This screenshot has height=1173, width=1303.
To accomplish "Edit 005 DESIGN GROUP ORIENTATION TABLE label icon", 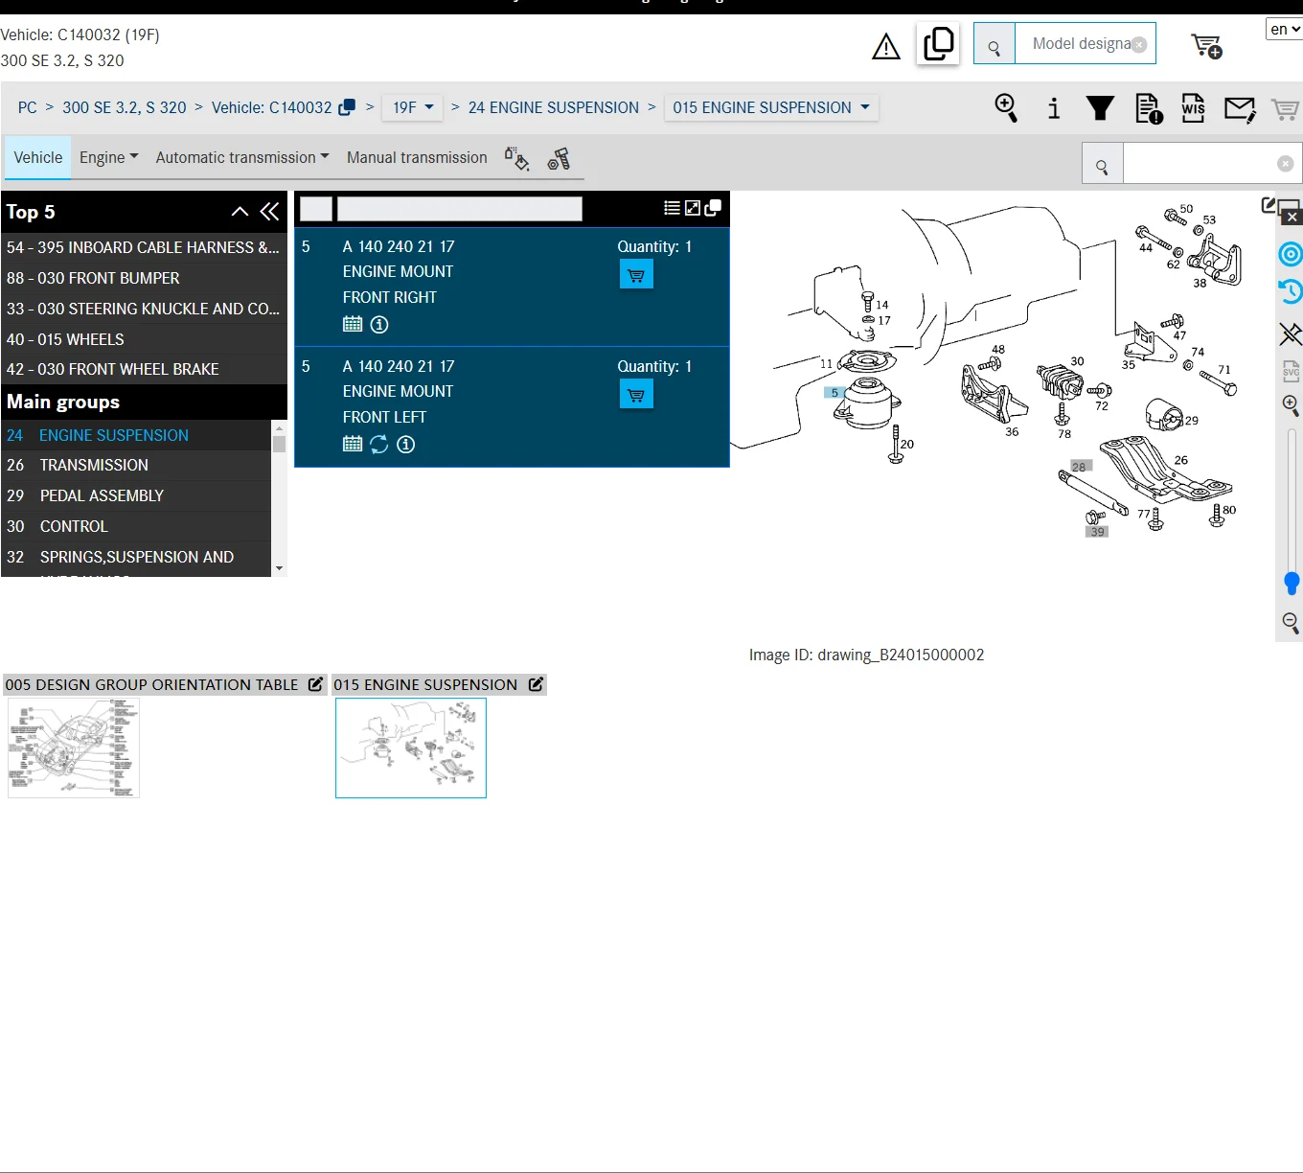I will point(315,684).
